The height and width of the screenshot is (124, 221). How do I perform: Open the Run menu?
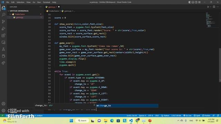39,2
